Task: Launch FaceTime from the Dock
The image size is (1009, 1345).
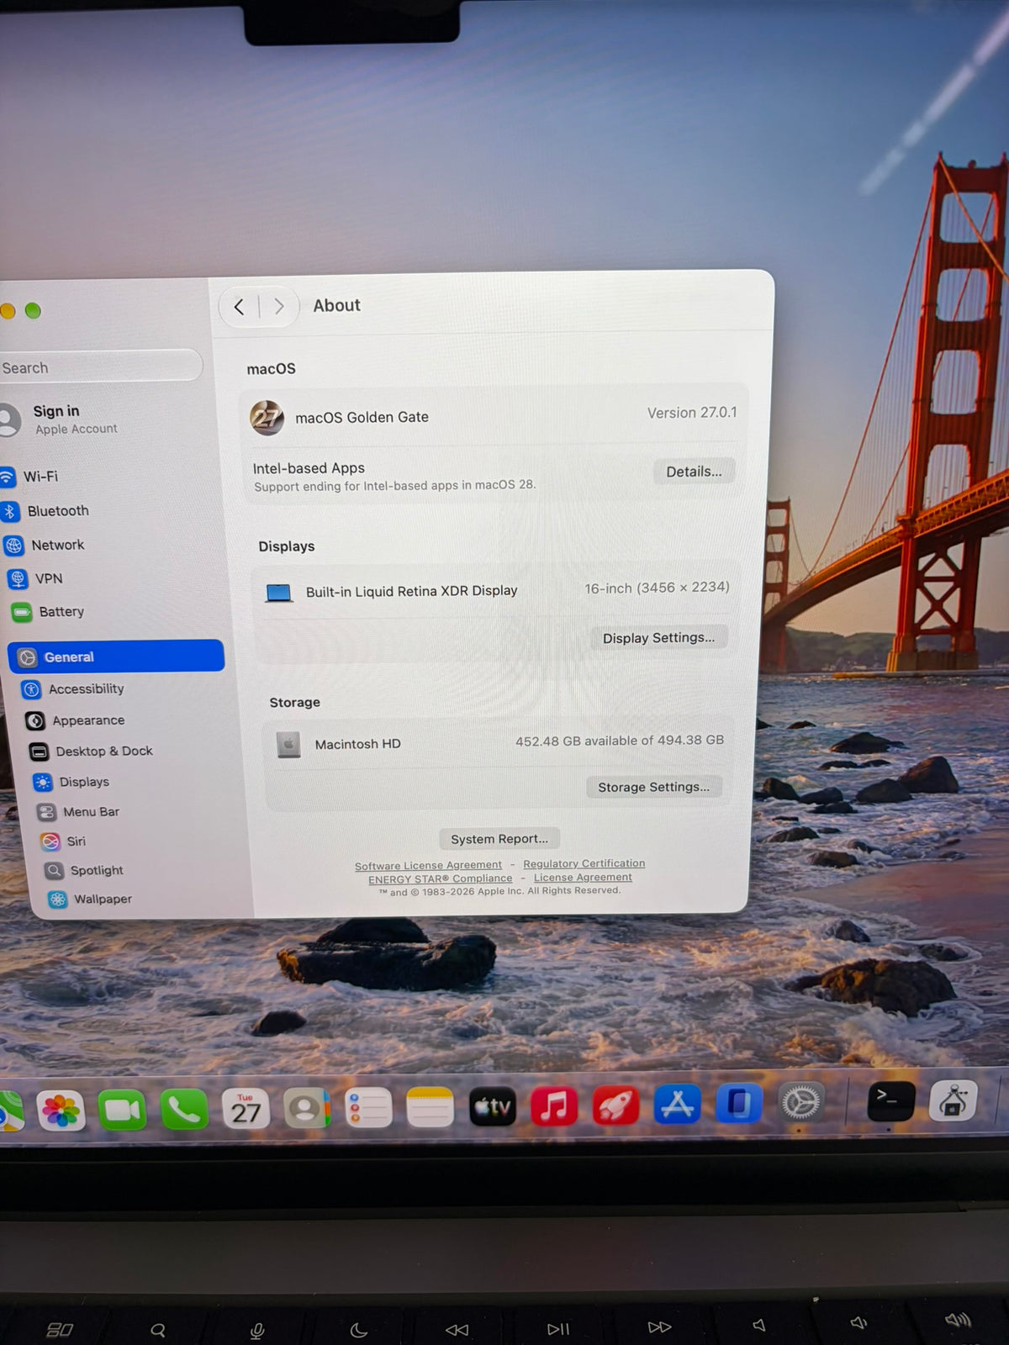Action: 123,1110
